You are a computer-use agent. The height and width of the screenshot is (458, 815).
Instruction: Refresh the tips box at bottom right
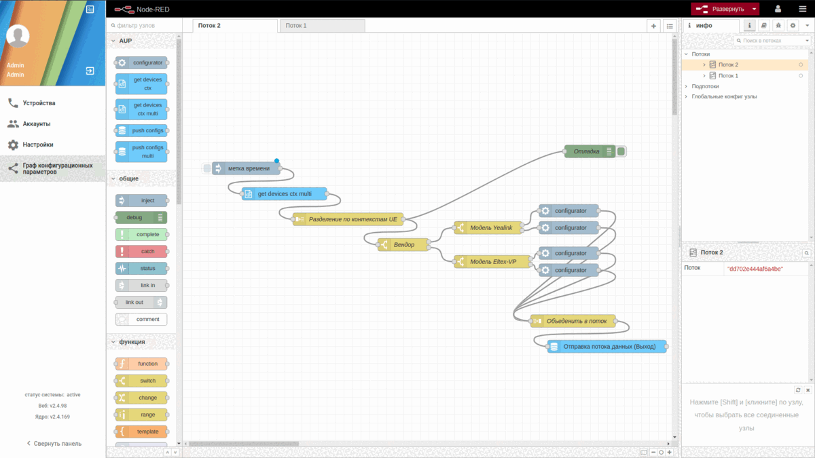tap(799, 390)
